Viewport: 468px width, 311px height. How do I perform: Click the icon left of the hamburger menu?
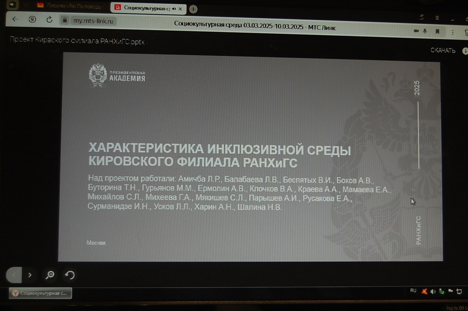click(422, 17)
